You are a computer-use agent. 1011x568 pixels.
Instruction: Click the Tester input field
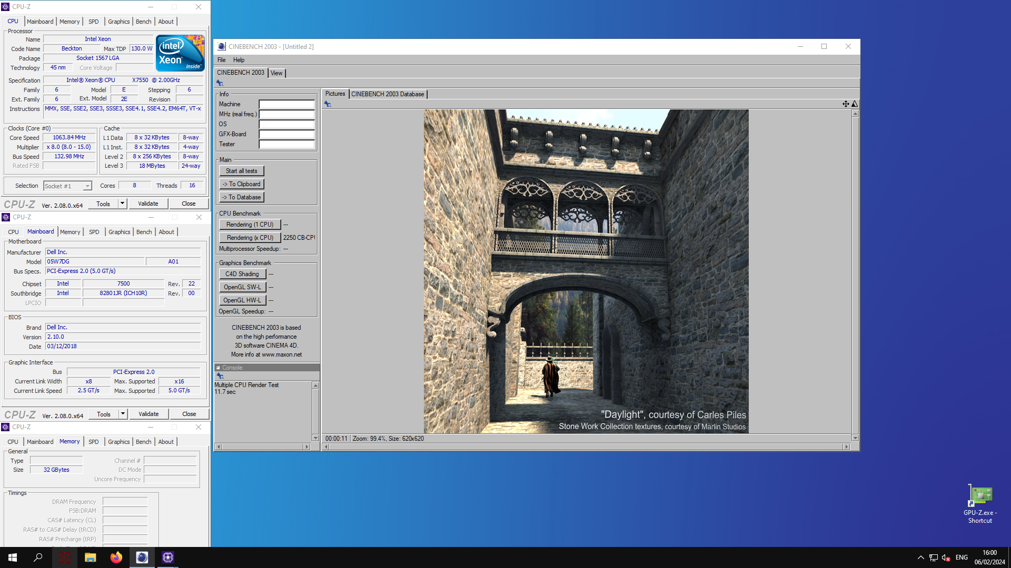pos(287,144)
